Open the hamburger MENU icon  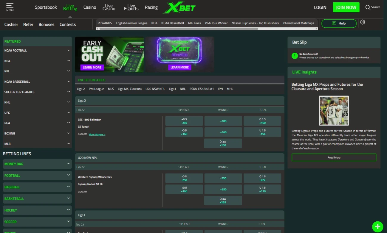[x=10, y=7]
